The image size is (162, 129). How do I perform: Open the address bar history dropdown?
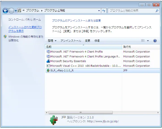[x=99, y=11]
